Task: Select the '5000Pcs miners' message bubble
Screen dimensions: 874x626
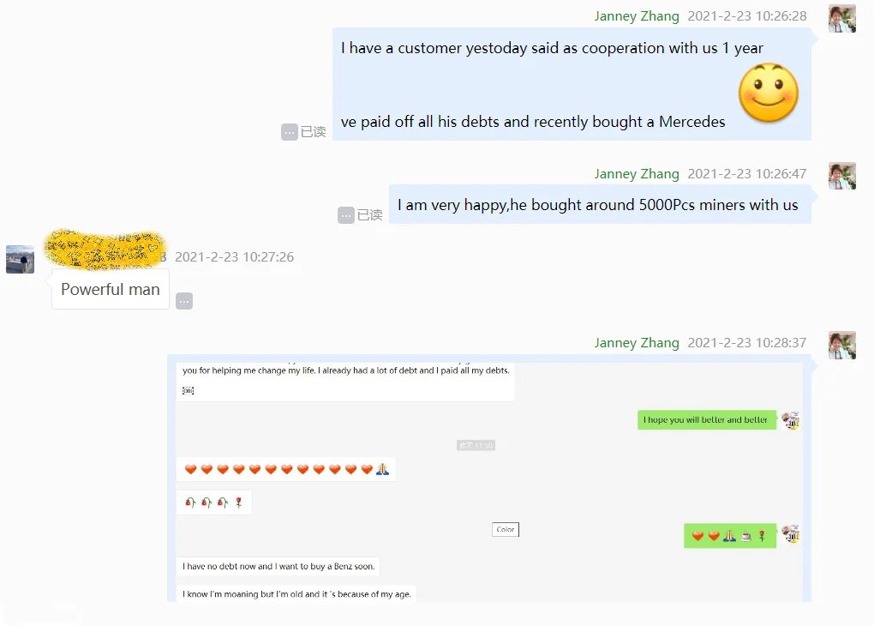Action: point(600,205)
